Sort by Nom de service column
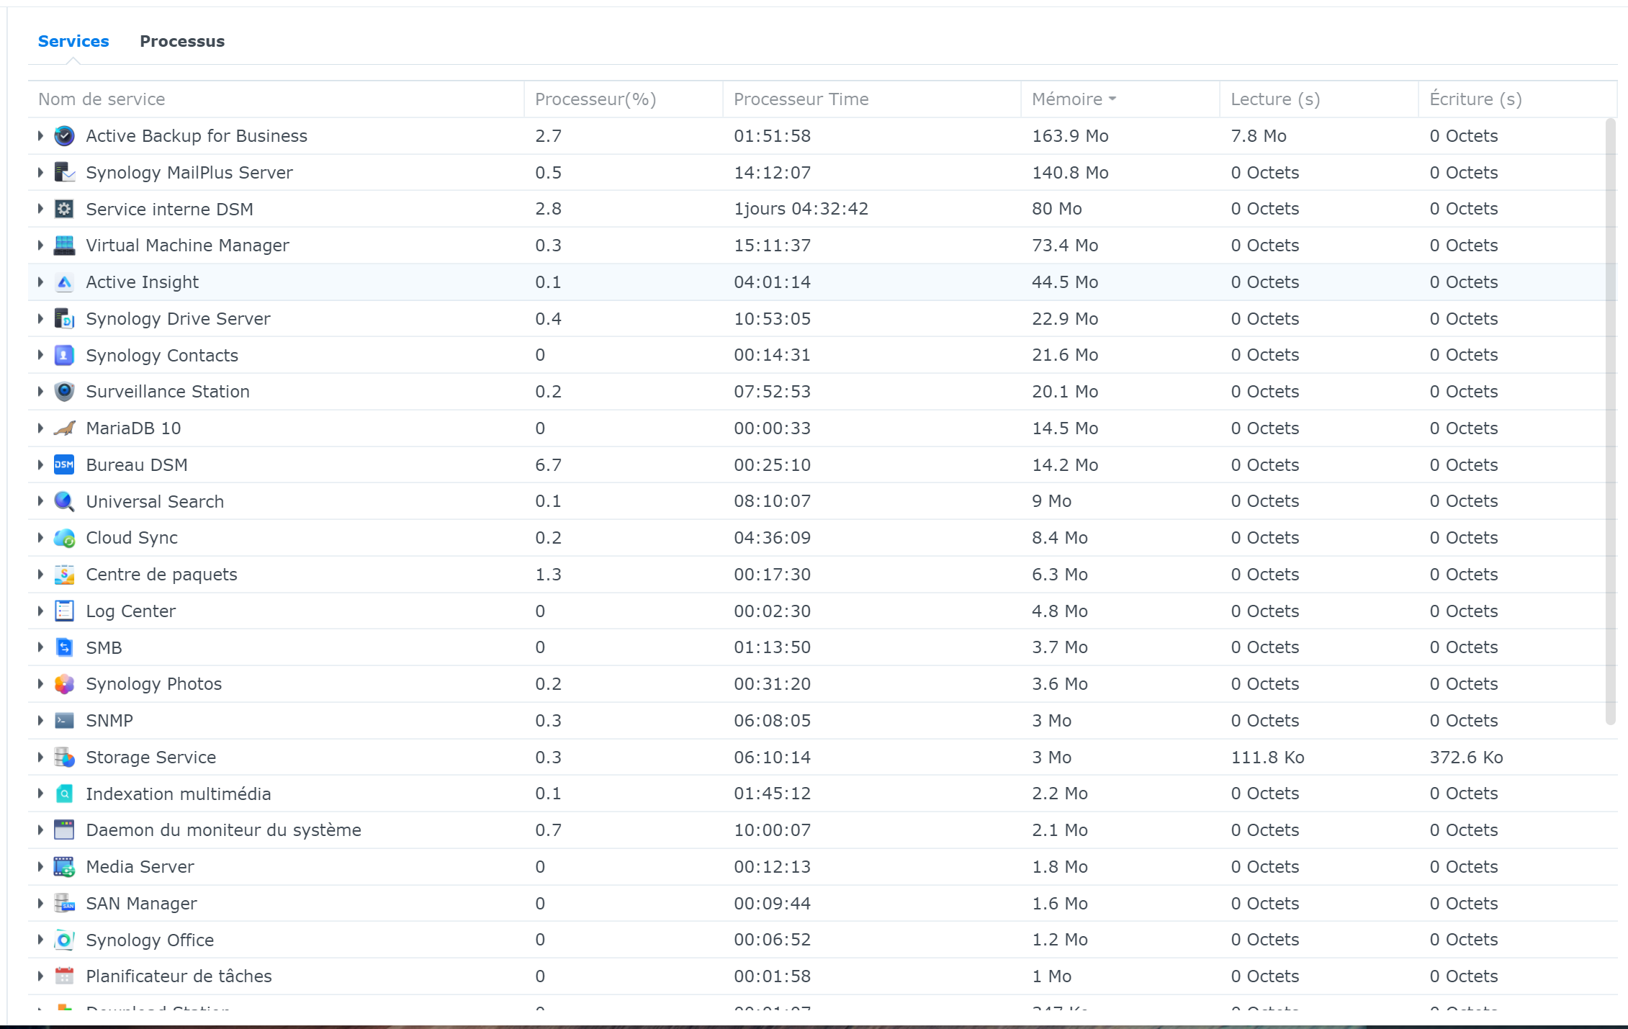Viewport: 1628px width, 1029px height. click(276, 99)
